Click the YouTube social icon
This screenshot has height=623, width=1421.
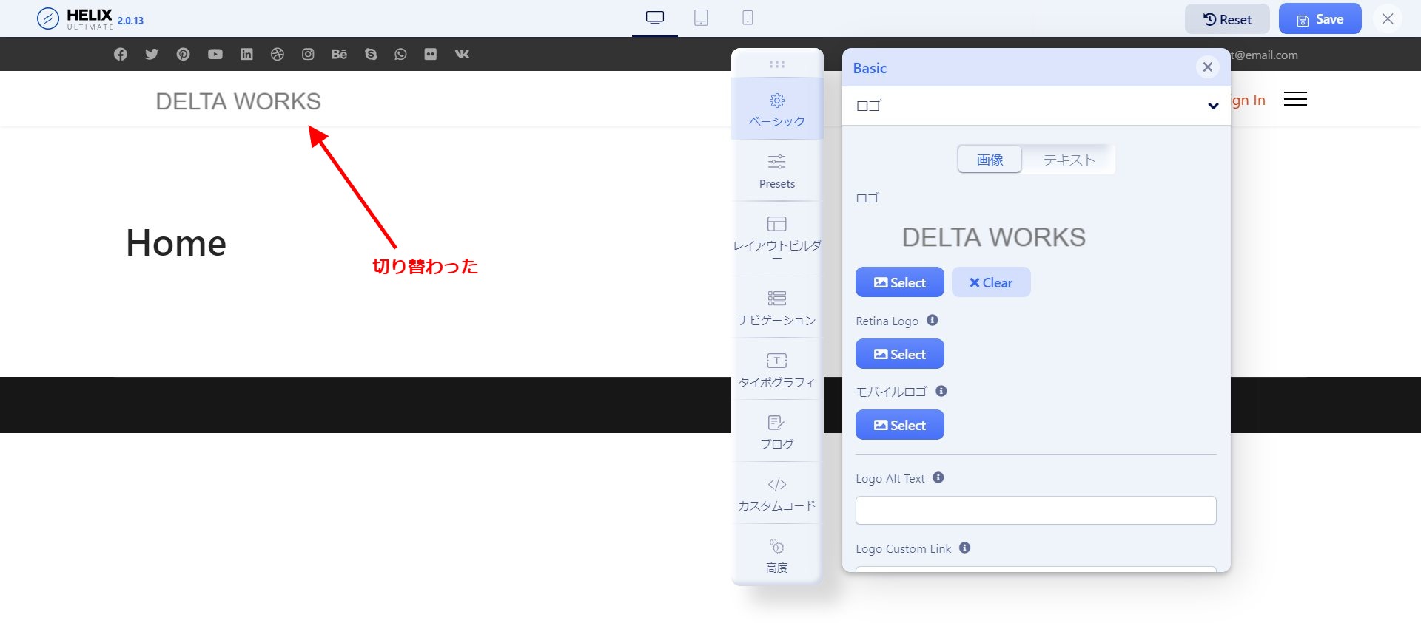tap(215, 54)
